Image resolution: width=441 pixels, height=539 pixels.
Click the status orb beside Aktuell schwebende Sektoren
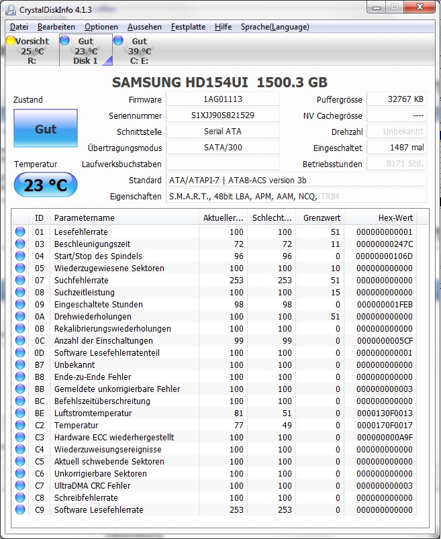(20, 461)
